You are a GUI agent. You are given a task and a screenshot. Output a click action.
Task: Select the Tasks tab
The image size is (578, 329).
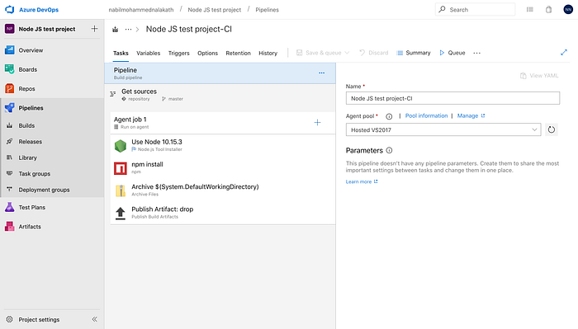coord(121,53)
